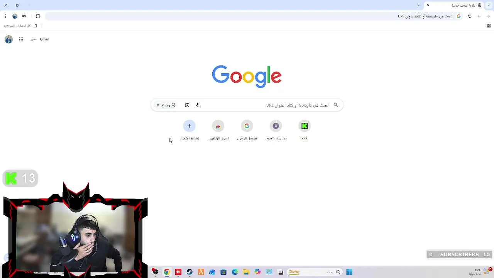Image resolution: width=494 pixels, height=278 pixels.
Task: Open the gray G shortcut tile
Action: [276, 130]
